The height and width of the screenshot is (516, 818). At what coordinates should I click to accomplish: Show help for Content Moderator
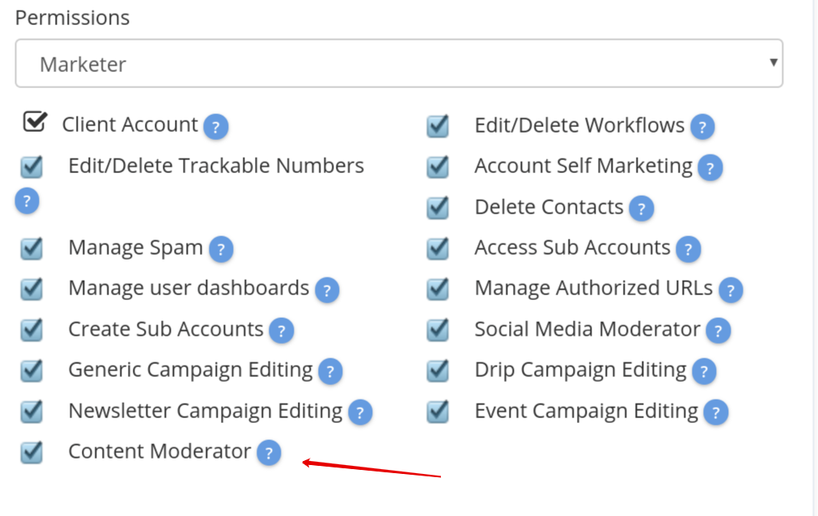(x=269, y=453)
